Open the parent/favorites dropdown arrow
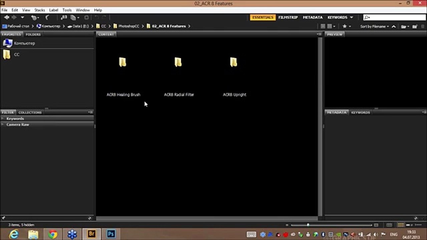 [x=22, y=17]
